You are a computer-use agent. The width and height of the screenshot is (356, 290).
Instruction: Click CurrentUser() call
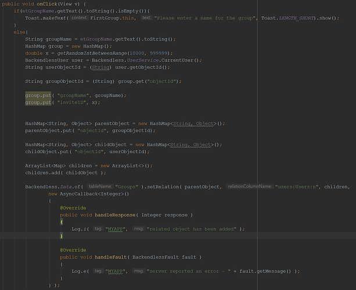[x=180, y=60]
